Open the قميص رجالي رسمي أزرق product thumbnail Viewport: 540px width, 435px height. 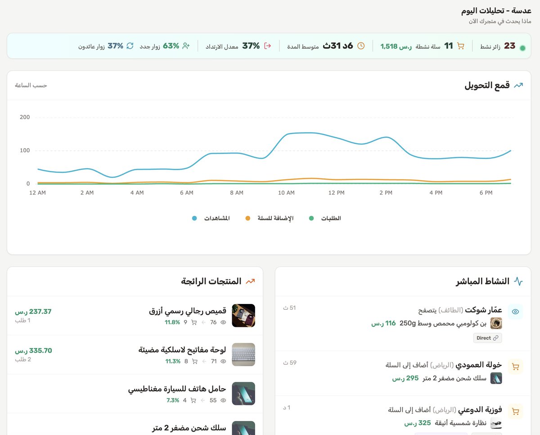tap(243, 316)
